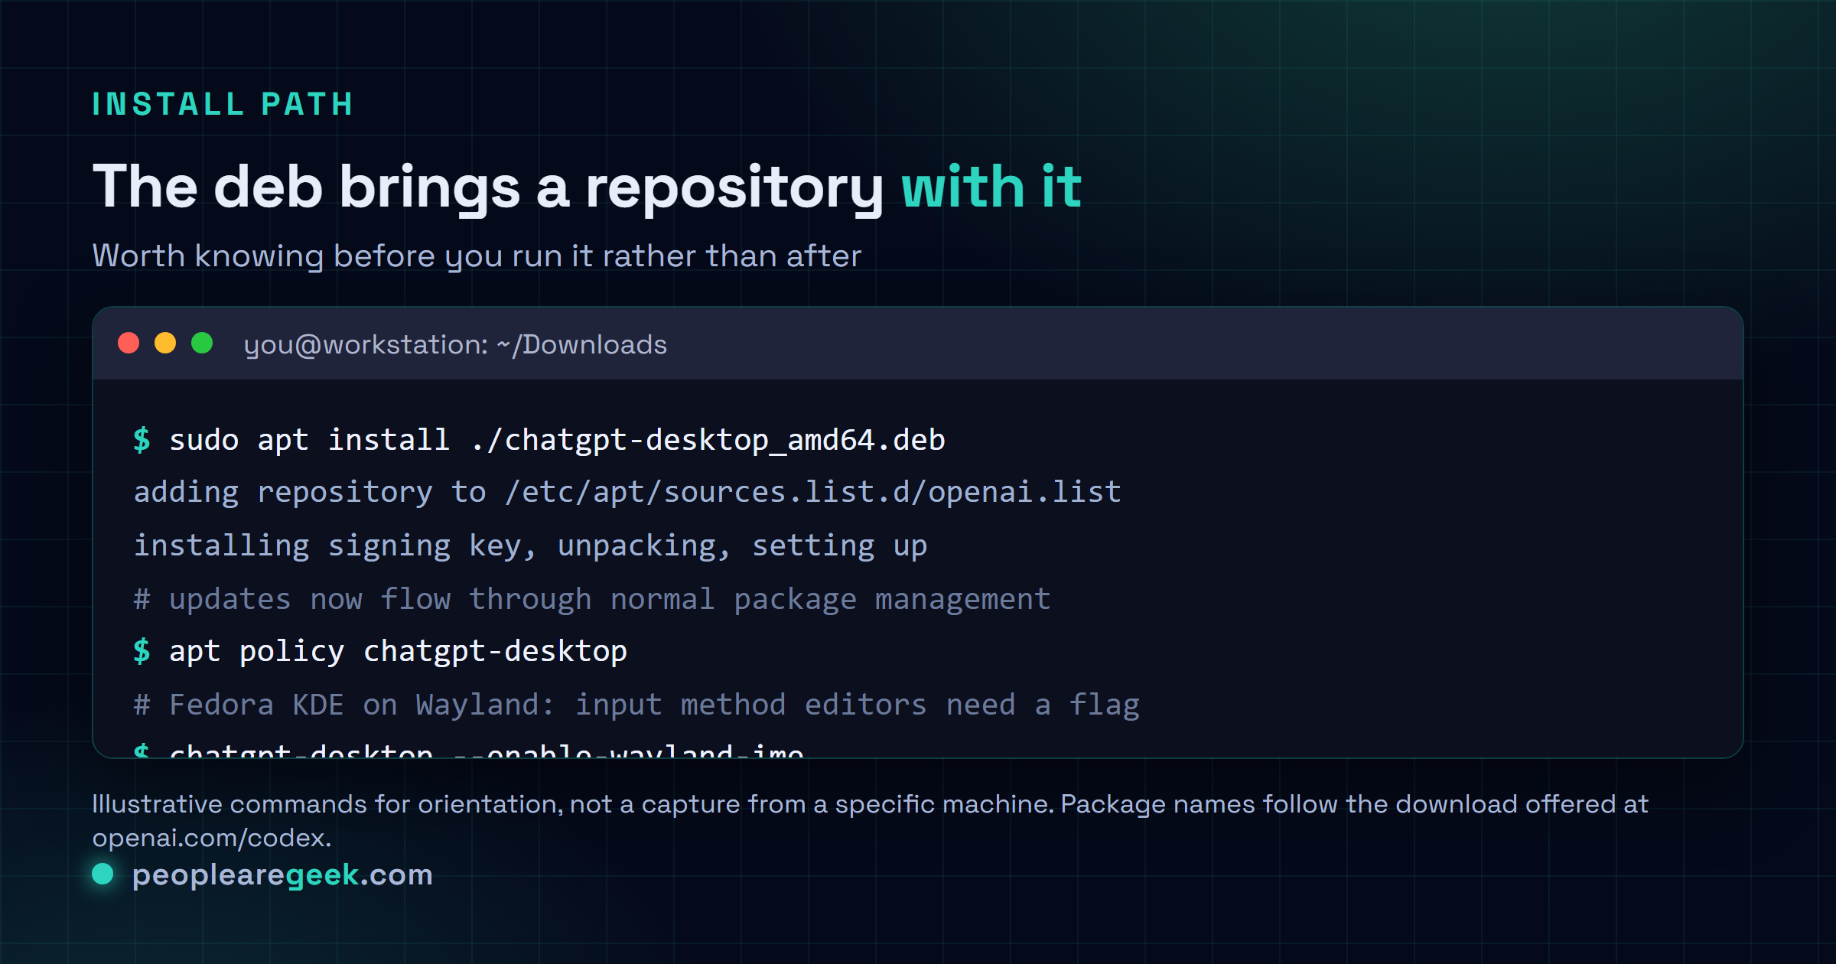Select comment "updates now flow through normal package management"
Image resolution: width=1836 pixels, height=964 pixels.
click(592, 599)
